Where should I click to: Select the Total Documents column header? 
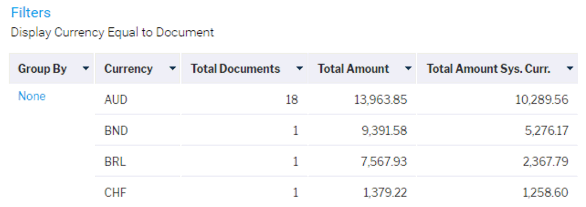click(x=245, y=68)
